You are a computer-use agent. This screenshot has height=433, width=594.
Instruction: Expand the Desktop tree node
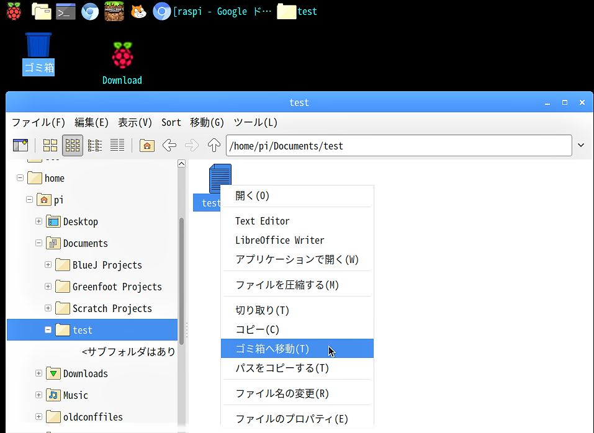pos(38,221)
